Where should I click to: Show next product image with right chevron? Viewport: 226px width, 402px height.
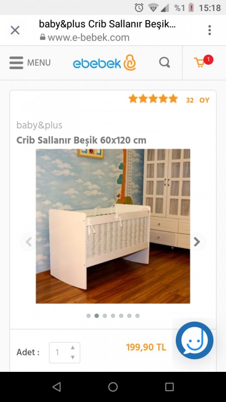pyautogui.click(x=196, y=242)
